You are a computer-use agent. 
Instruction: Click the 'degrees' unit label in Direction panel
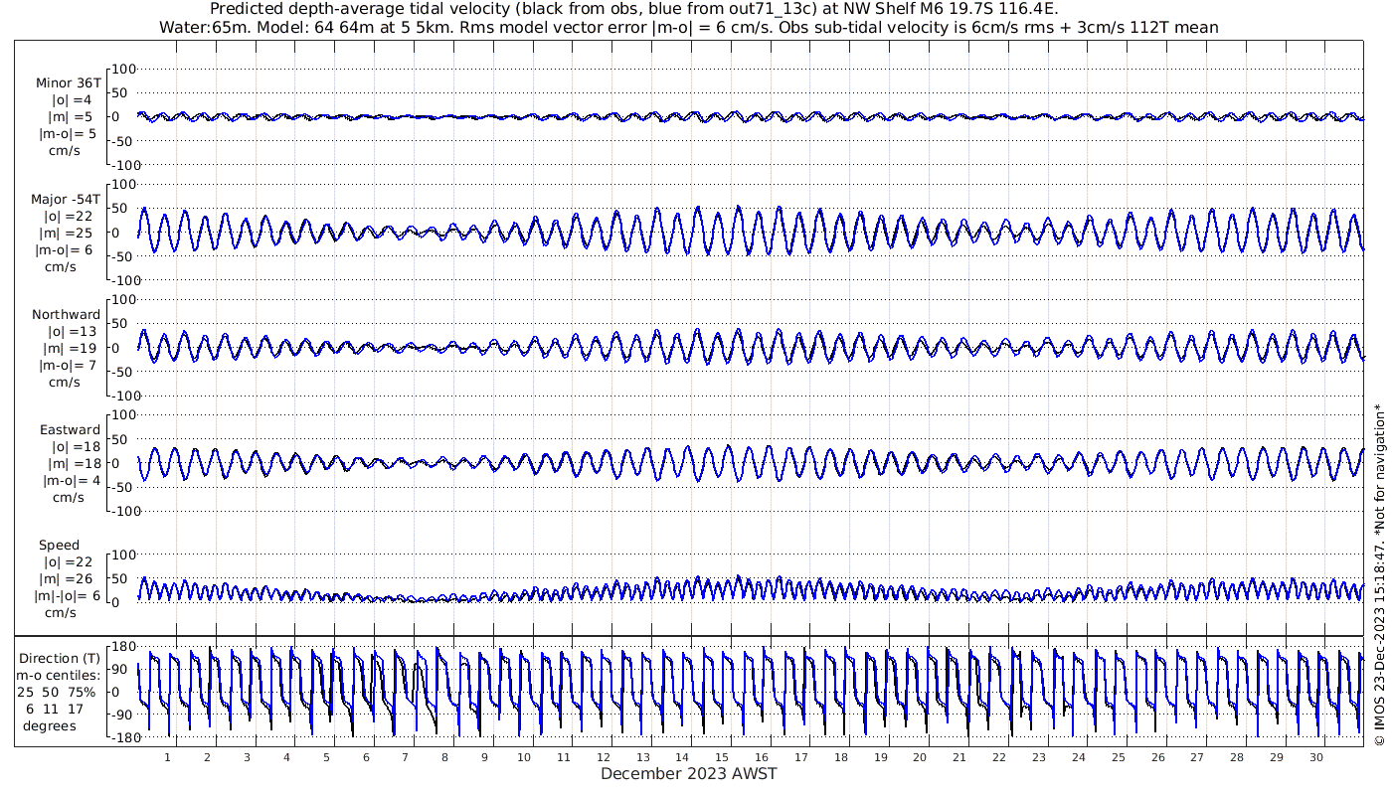point(50,725)
